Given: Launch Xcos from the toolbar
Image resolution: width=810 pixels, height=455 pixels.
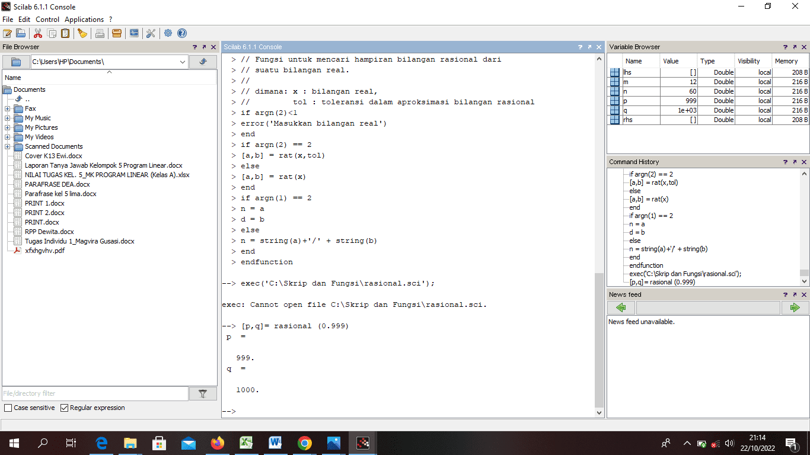Looking at the screenshot, I should 134,33.
